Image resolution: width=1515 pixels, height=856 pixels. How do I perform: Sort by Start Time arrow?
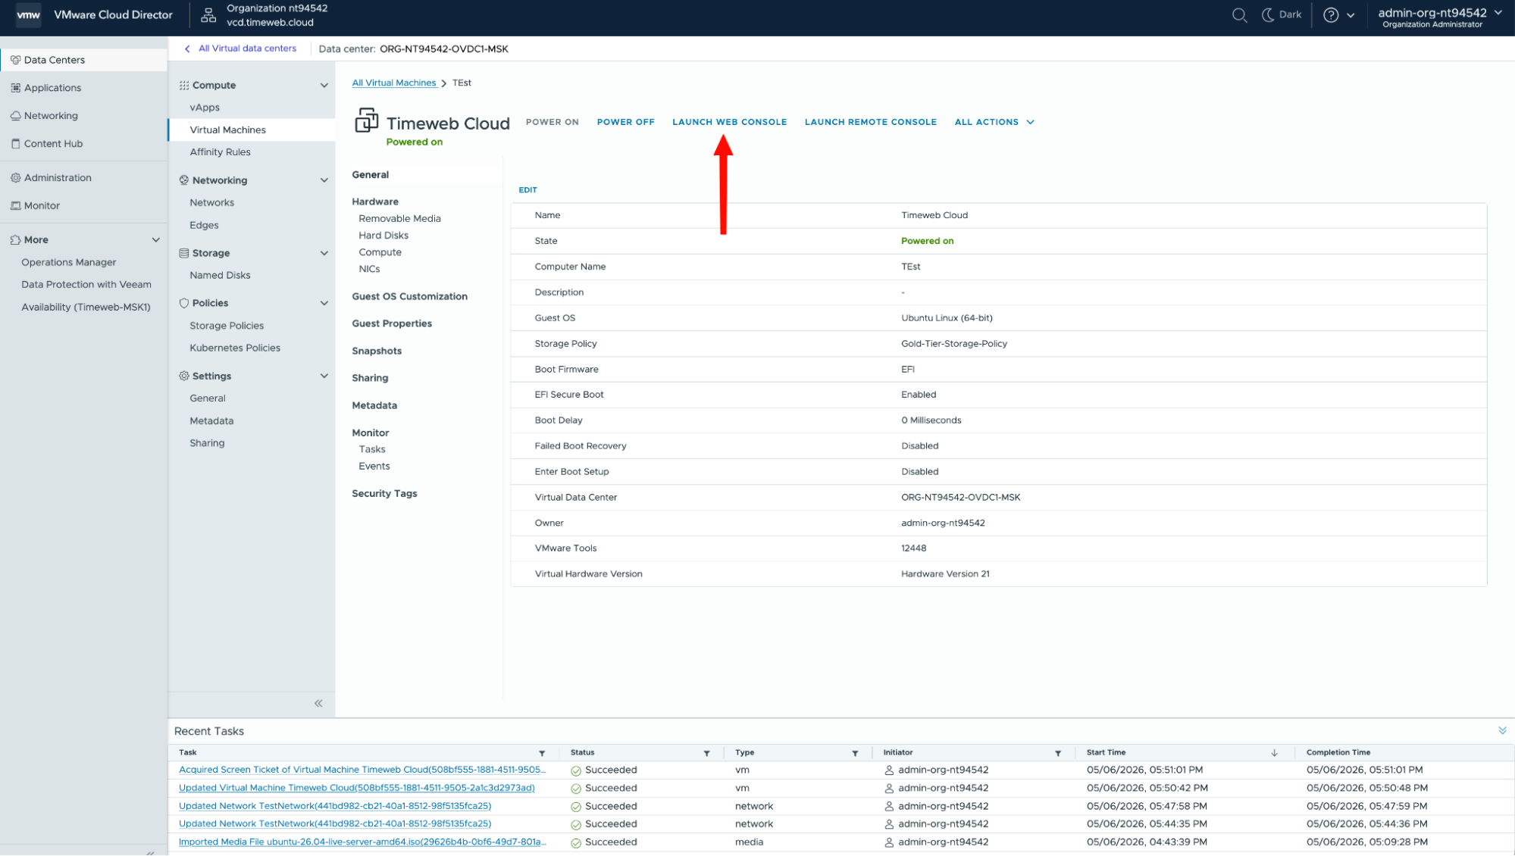(1274, 753)
